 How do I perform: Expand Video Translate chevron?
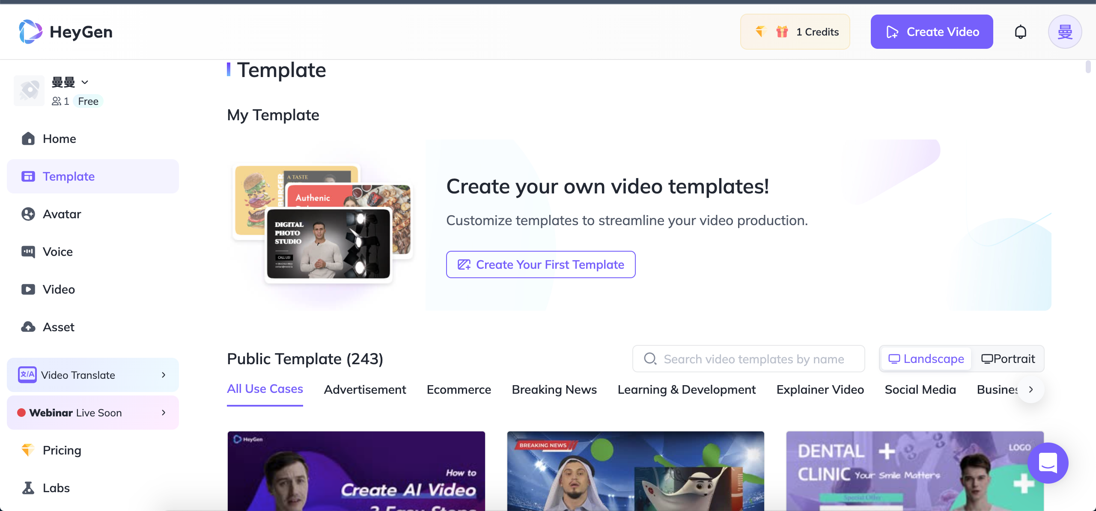[x=164, y=375]
